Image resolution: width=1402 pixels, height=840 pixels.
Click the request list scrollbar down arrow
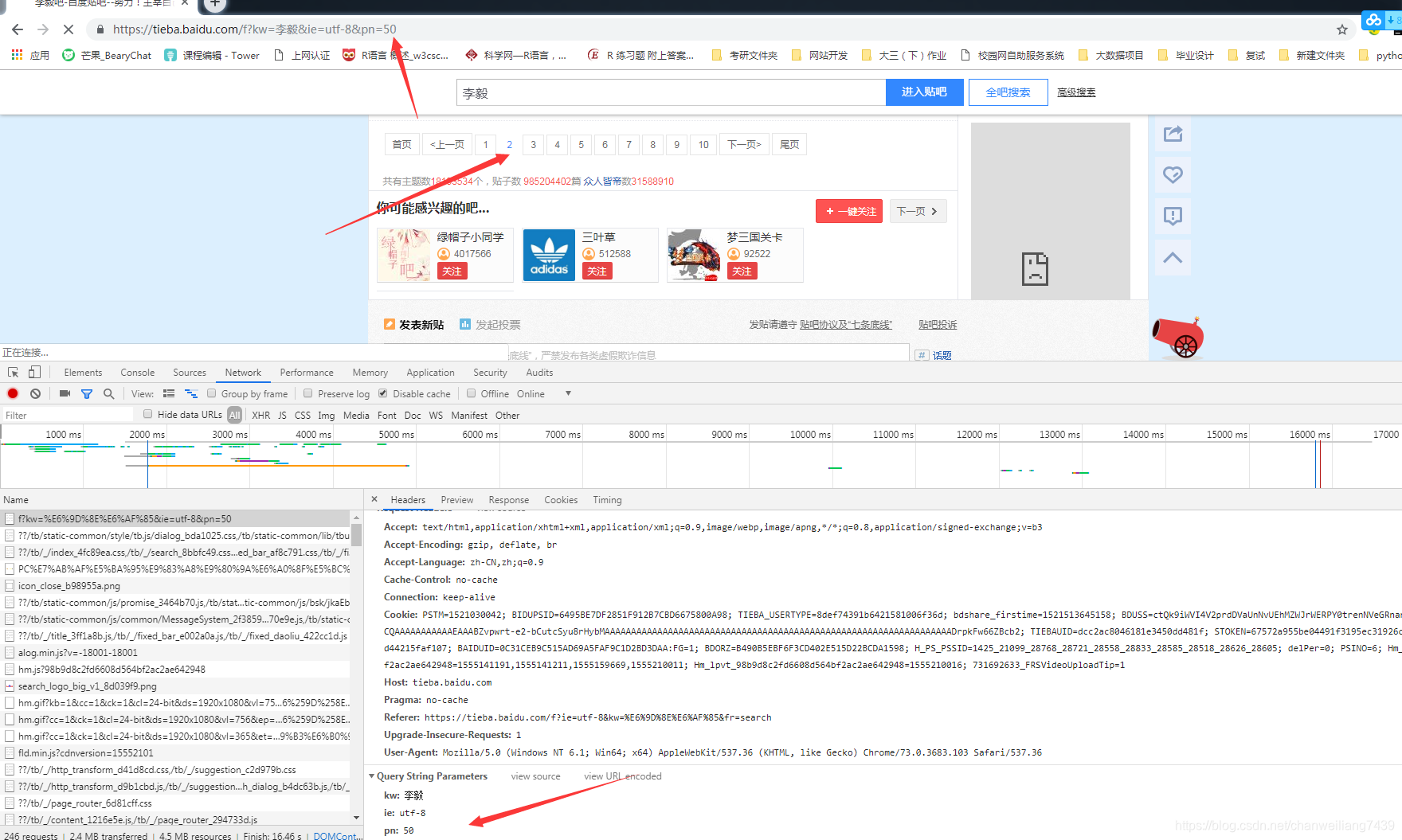click(x=356, y=818)
